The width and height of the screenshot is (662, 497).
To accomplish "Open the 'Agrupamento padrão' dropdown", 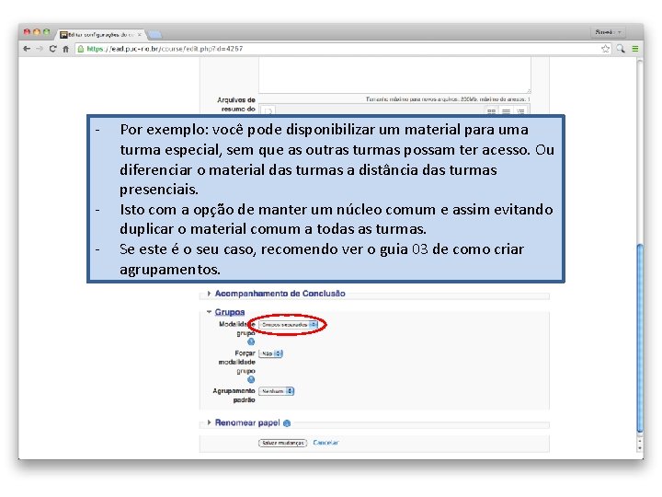I will [277, 391].
